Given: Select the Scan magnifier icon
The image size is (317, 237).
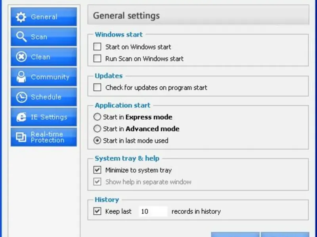Looking at the screenshot, I should tap(21, 37).
